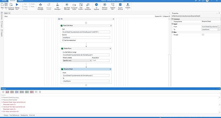The width and height of the screenshot is (221, 118).
Task: Open the Test Manager tool
Action: (58, 7)
